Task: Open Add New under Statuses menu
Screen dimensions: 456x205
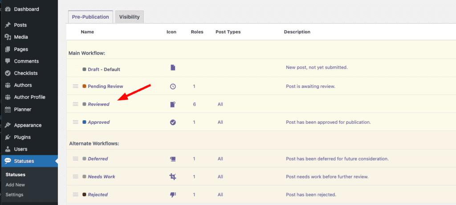Action: click(x=15, y=185)
